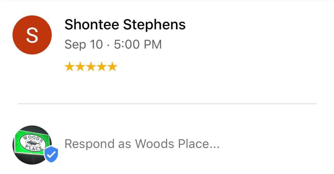The height and width of the screenshot is (174, 334).
Task: Click the Sep 10 review date
Action: pos(84,45)
